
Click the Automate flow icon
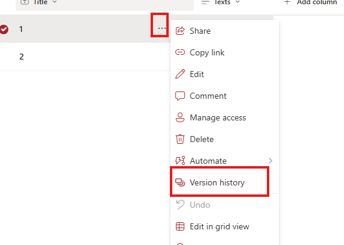(180, 161)
